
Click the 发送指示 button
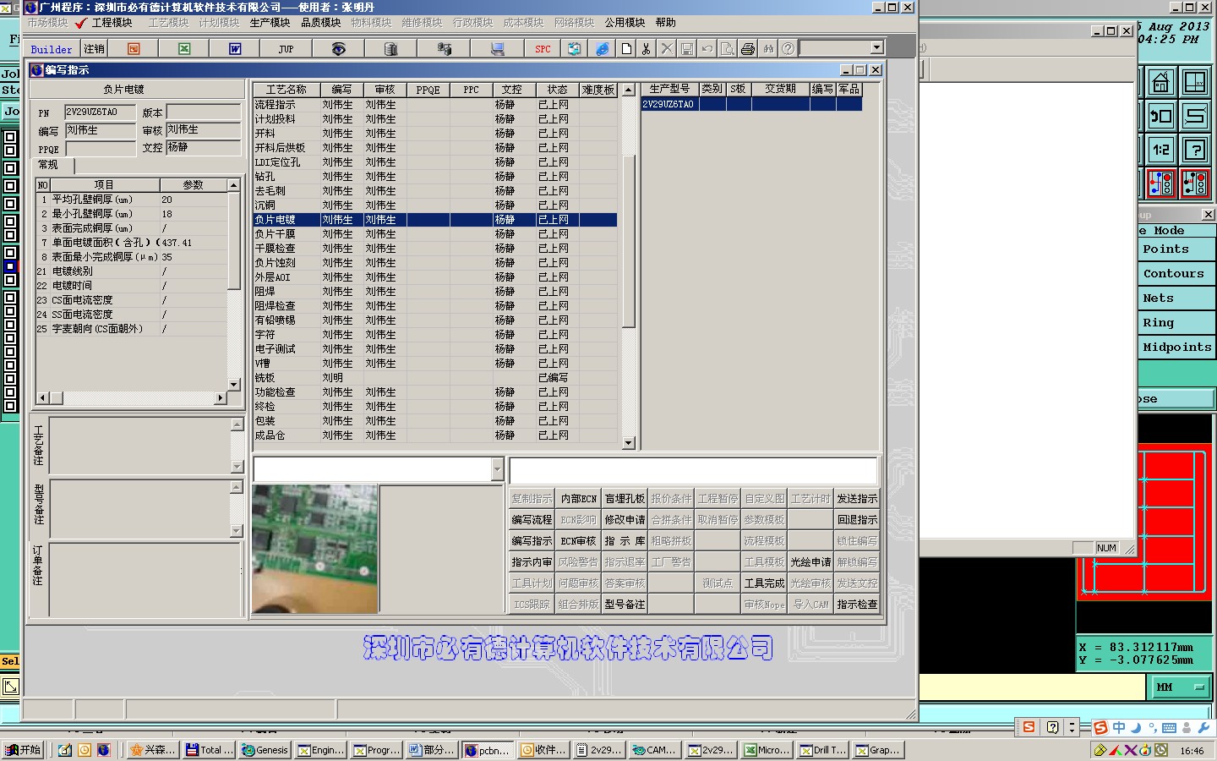857,499
